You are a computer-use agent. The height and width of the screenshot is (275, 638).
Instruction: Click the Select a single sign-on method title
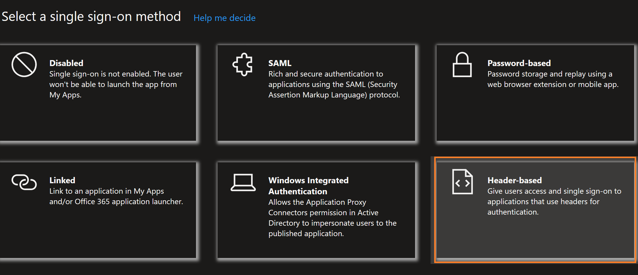coord(91,16)
